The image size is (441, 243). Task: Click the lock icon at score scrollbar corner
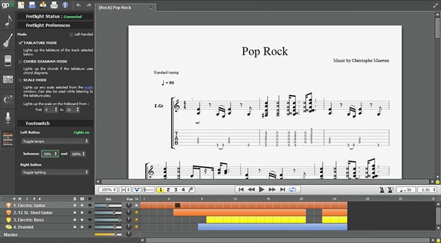pyautogui.click(x=437, y=182)
